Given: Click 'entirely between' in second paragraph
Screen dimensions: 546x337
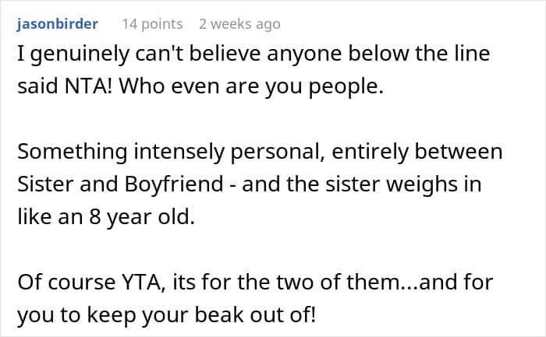Looking at the screenshot, I should coord(417,153).
